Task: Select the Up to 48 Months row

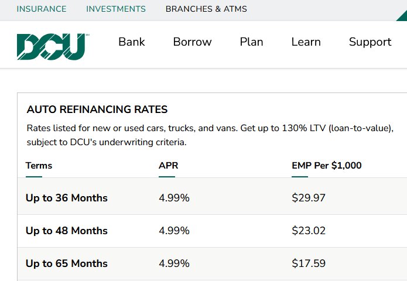Action: pyautogui.click(x=212, y=231)
